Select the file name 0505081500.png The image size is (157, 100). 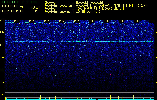point(13,7)
